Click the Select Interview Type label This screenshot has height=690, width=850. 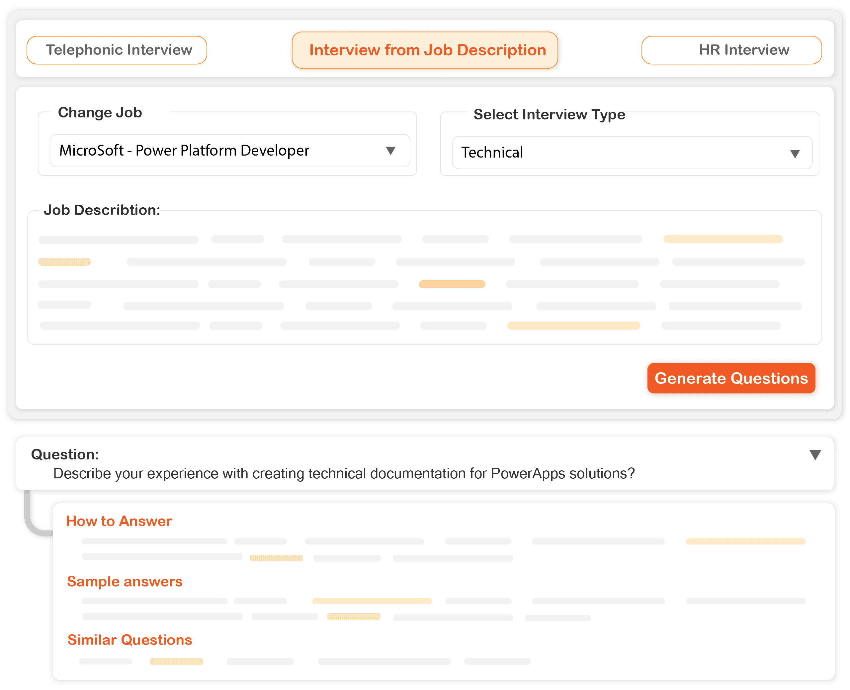(x=549, y=114)
